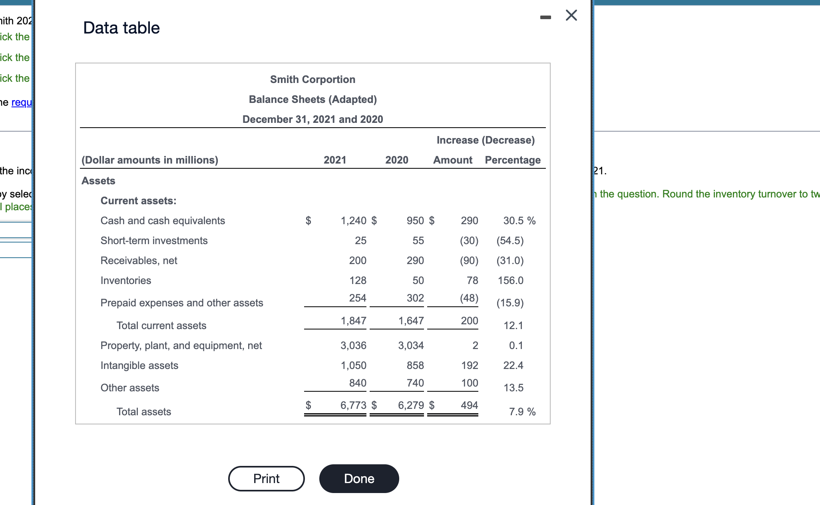820x505 pixels.
Task: Select the 'Inventories' row label
Action: (125, 280)
